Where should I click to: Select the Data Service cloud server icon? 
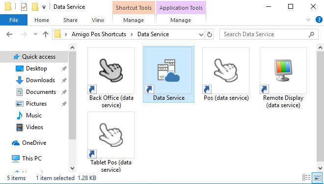pos(168,70)
